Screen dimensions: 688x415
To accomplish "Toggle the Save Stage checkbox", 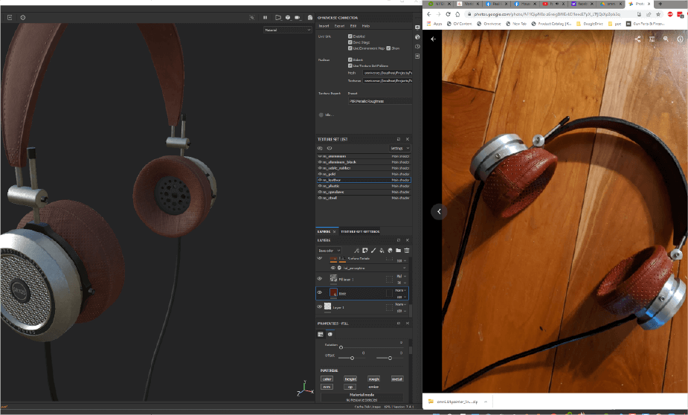I will [350, 42].
